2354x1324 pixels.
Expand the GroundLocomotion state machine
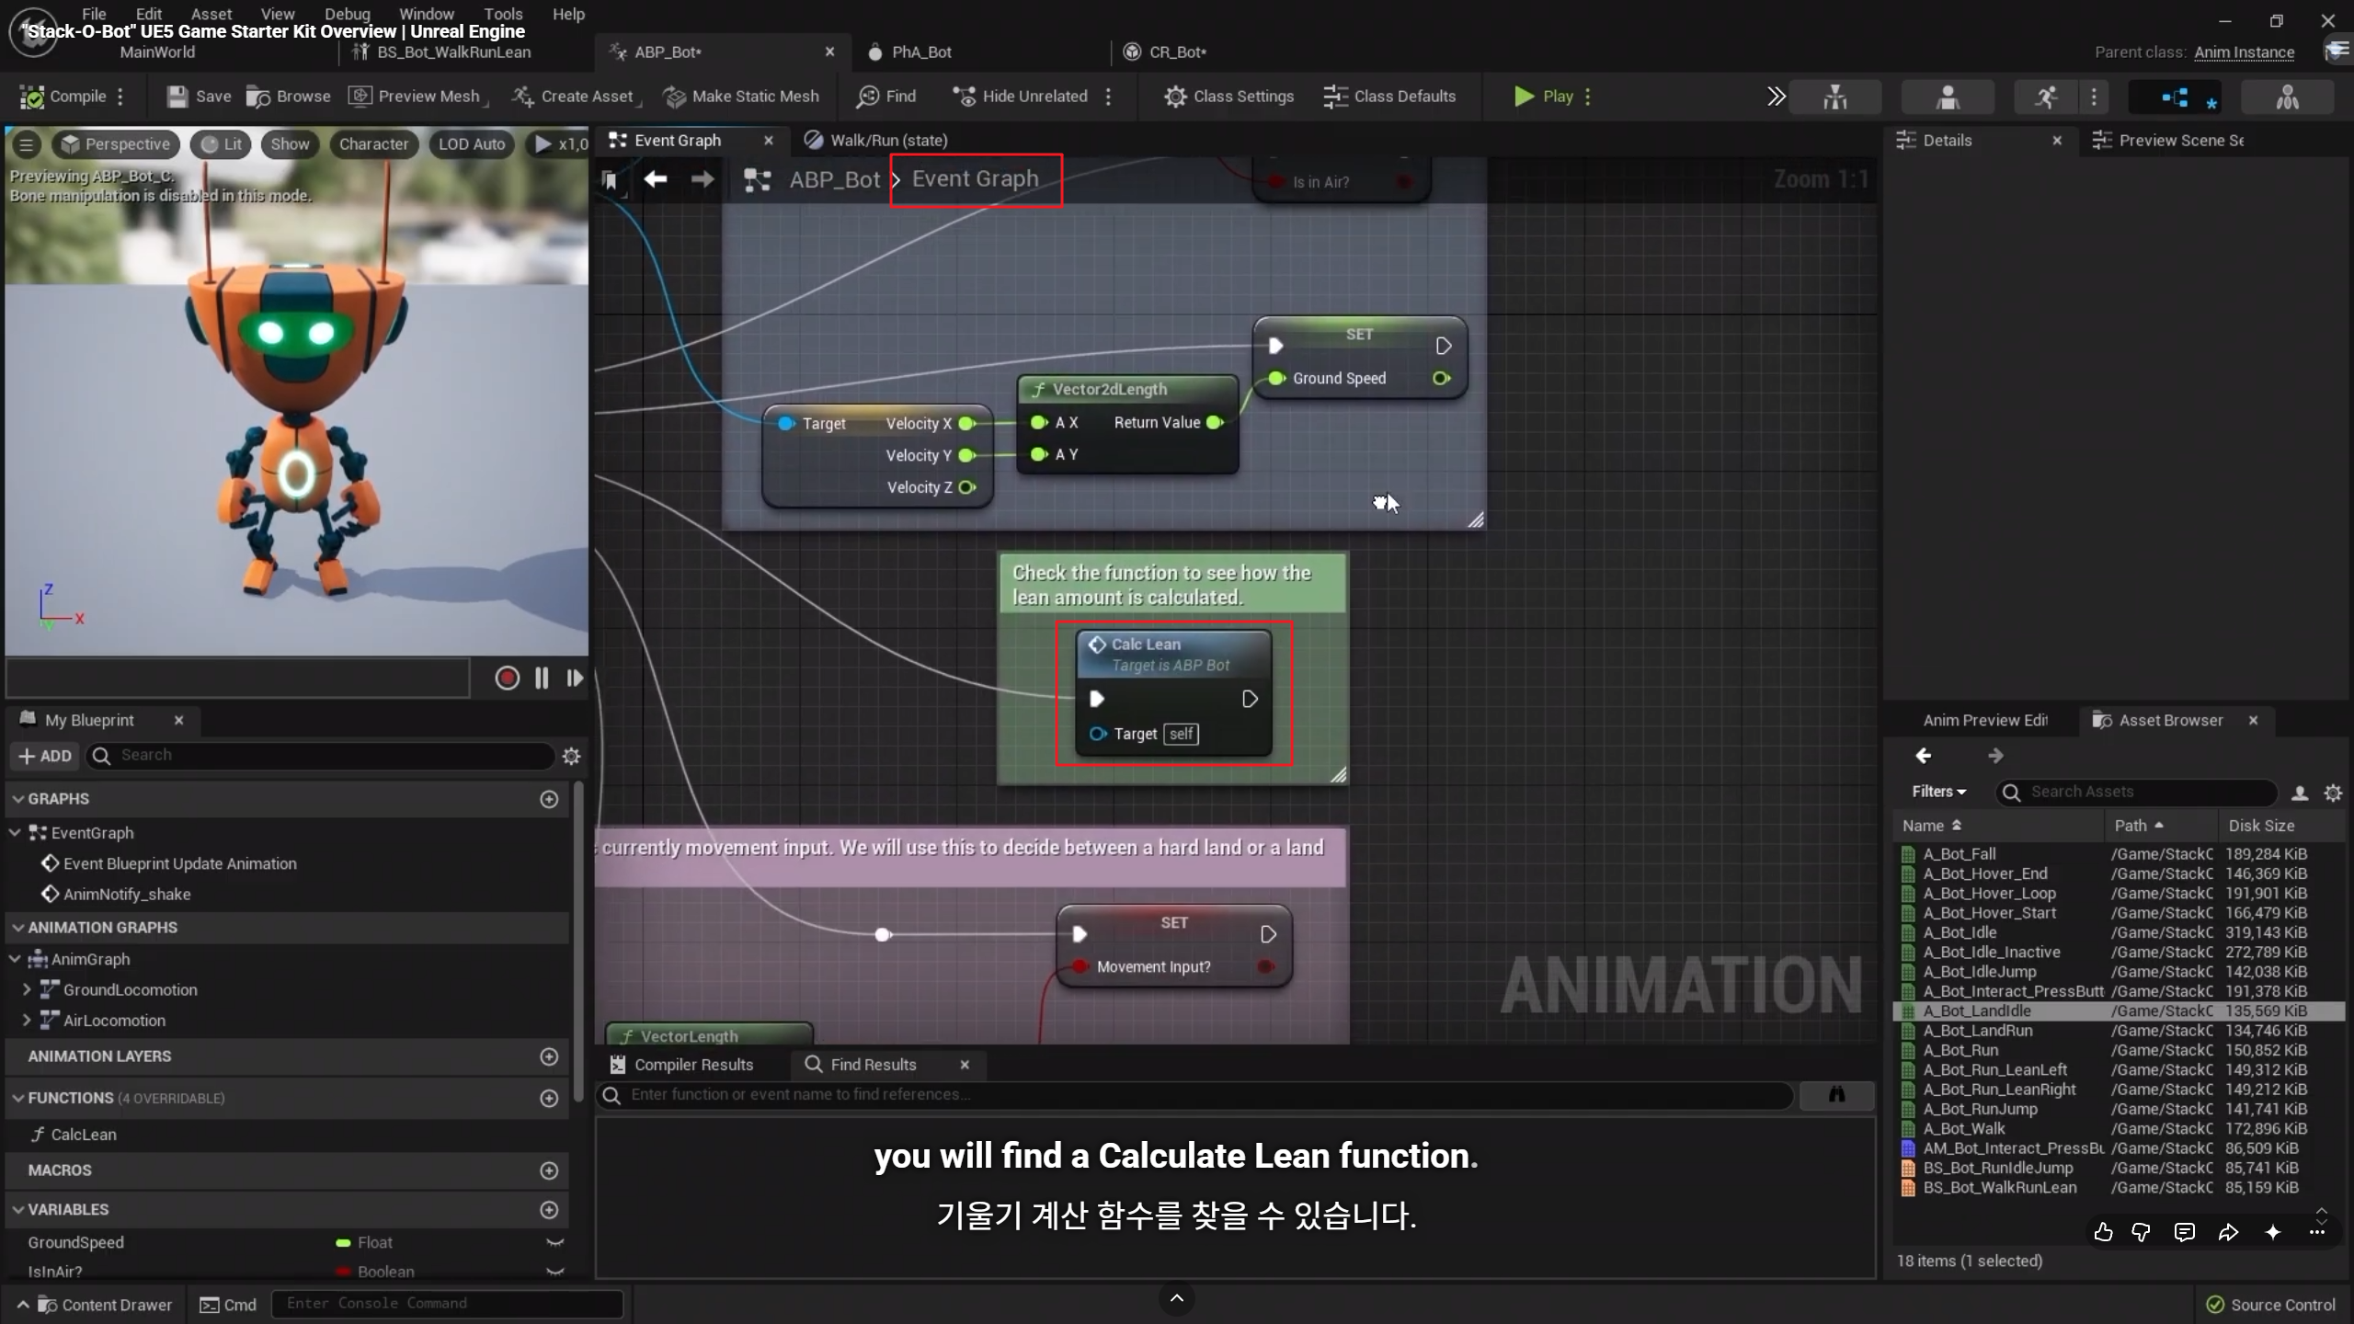point(27,990)
